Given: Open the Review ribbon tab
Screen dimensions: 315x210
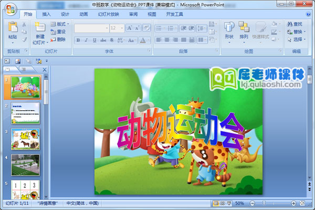Looking at the screenshot, I should [133, 14].
